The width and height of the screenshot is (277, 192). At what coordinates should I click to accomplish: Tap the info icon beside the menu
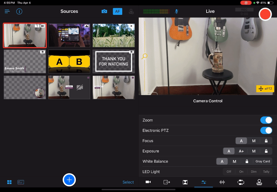click(x=19, y=12)
